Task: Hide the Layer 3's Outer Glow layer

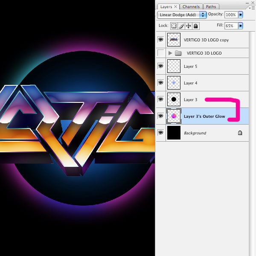Action: [x=161, y=116]
